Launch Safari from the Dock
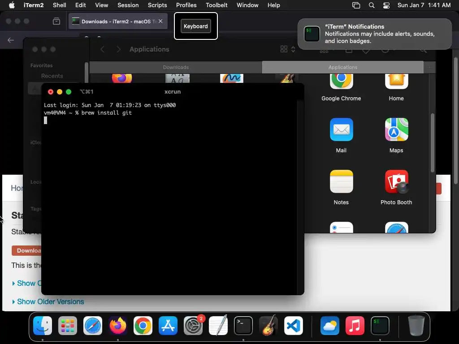459x344 pixels. [93, 326]
